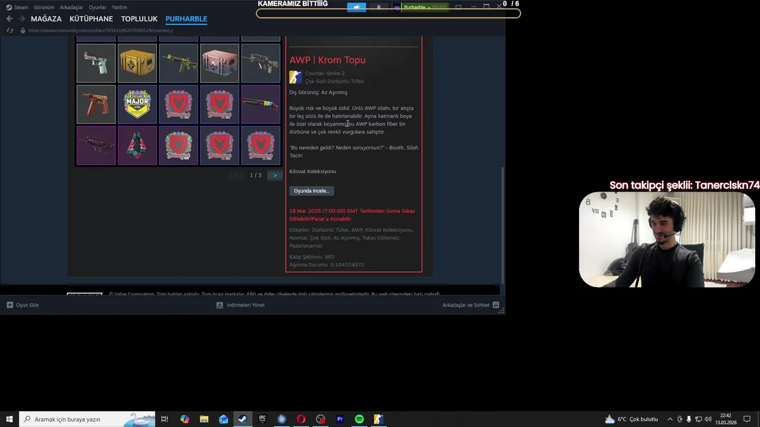Click the Steam back arrow
The image size is (760, 427).
point(9,19)
